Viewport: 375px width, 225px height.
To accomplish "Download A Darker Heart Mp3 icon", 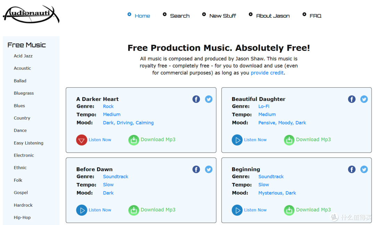I will 134,140.
